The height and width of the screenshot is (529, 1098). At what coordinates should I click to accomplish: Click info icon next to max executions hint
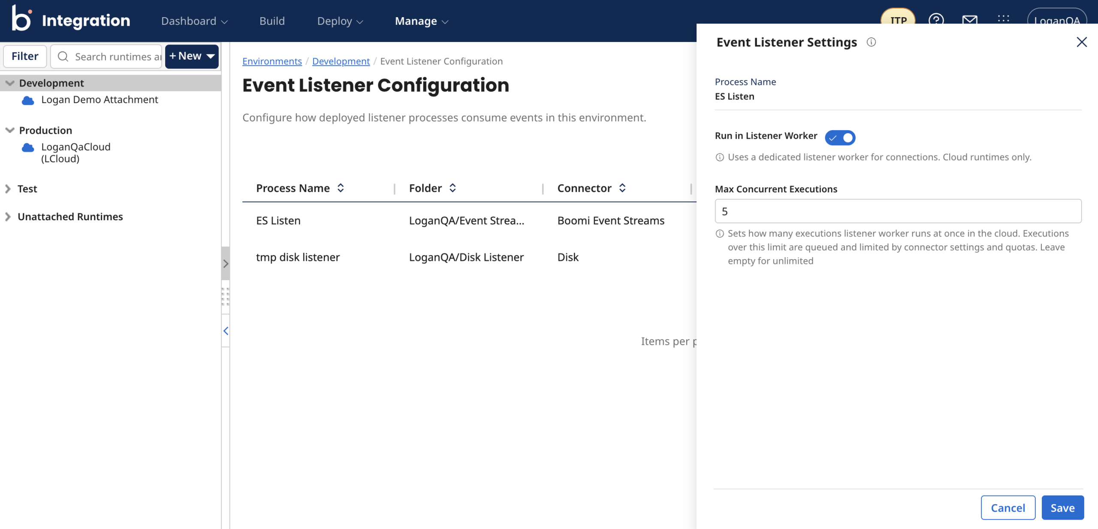tap(720, 233)
